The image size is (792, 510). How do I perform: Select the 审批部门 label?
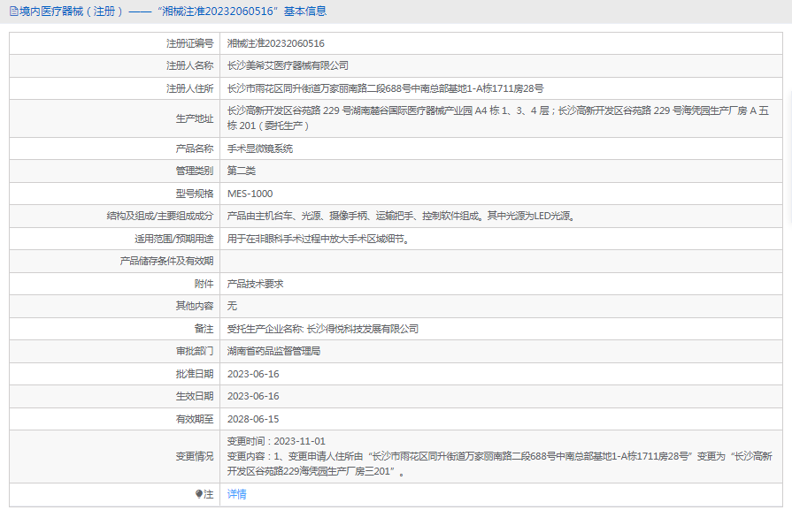(195, 351)
